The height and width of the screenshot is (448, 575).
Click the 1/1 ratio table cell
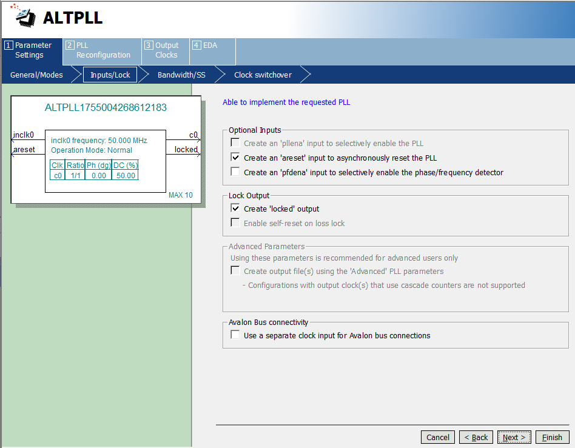tap(75, 176)
